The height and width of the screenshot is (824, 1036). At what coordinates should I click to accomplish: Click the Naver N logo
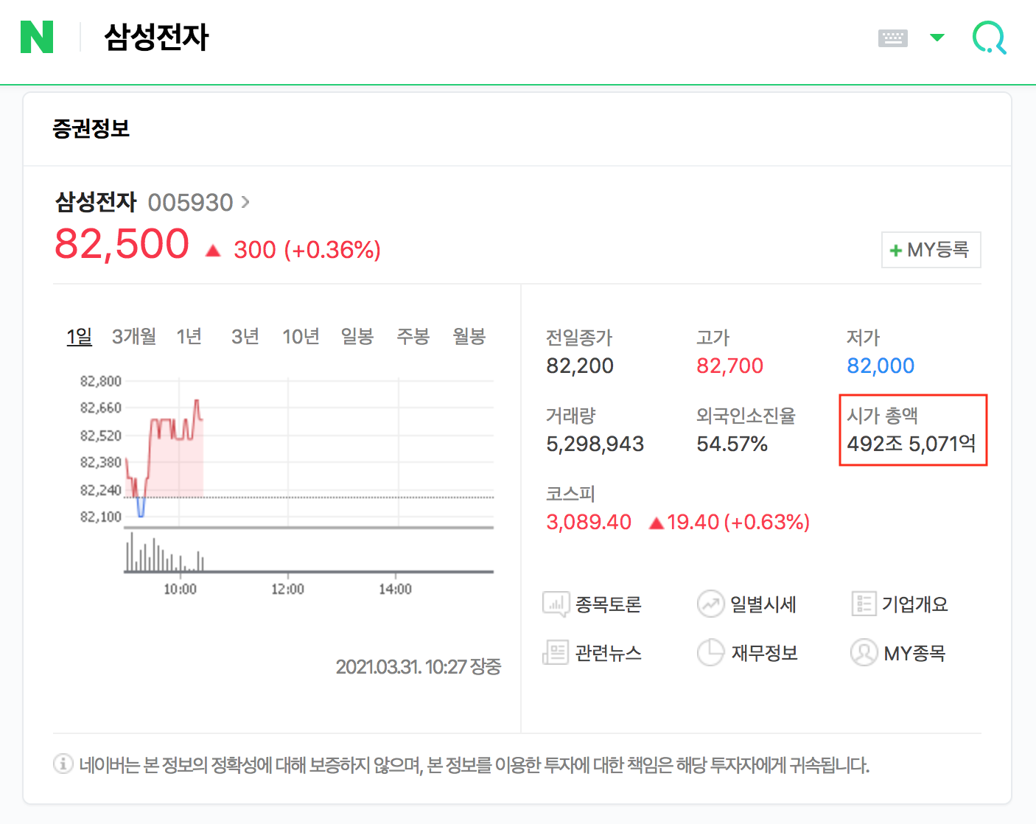36,37
